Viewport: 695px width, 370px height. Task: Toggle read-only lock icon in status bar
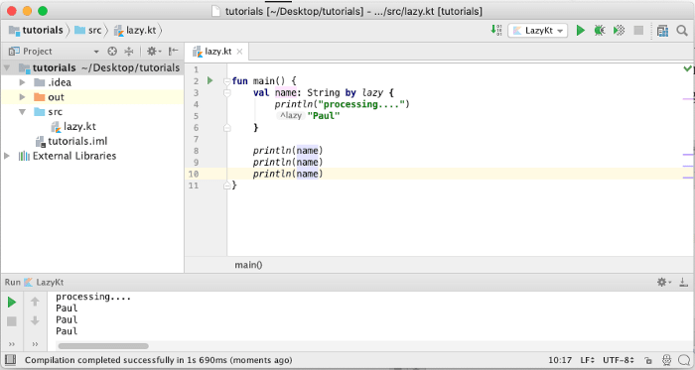(x=648, y=360)
